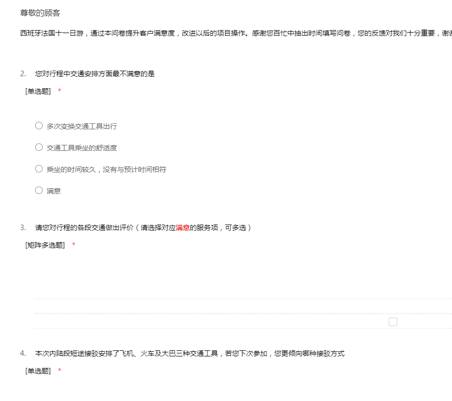Click the red required asterisk for question 2
This screenshot has width=452, height=401.
(x=60, y=91)
